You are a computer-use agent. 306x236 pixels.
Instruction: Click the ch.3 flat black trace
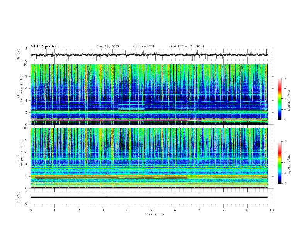point(149,197)
